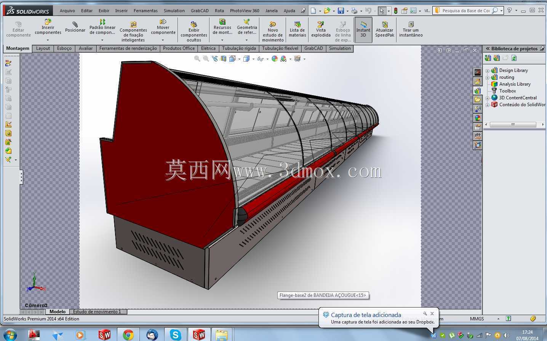Open the Arquivo menu
The height and width of the screenshot is (341, 547).
(67, 11)
